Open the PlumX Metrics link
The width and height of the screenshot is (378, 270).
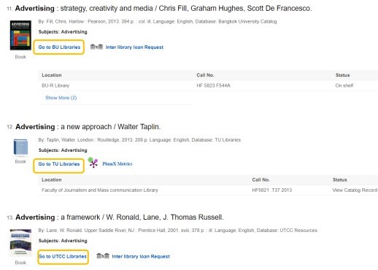tap(117, 164)
